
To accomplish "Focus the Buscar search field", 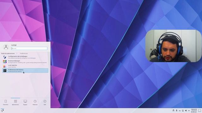I will pos(29,48).
